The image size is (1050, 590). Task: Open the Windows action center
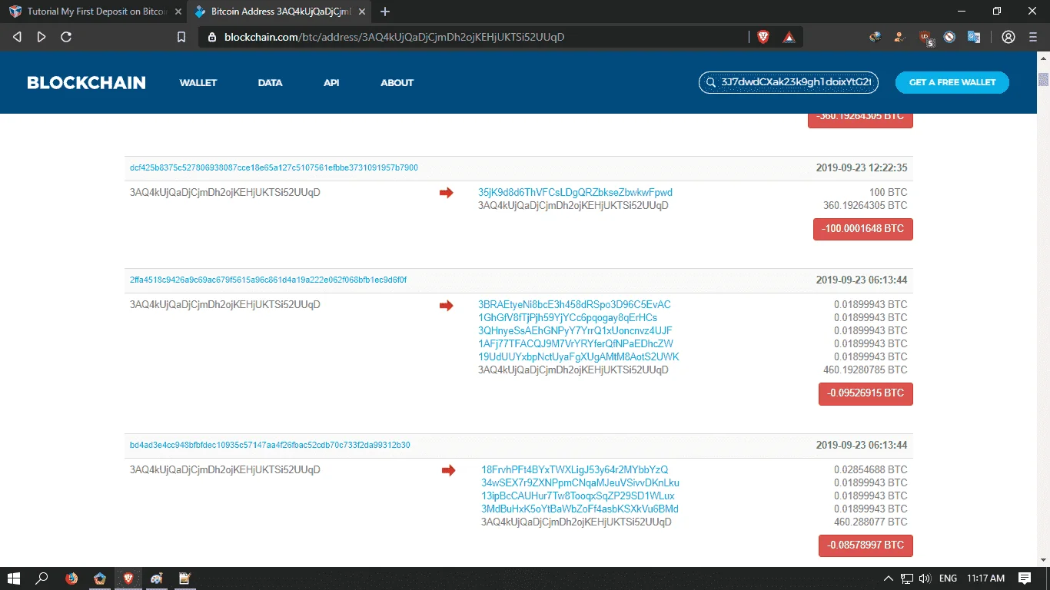pos(1025,578)
